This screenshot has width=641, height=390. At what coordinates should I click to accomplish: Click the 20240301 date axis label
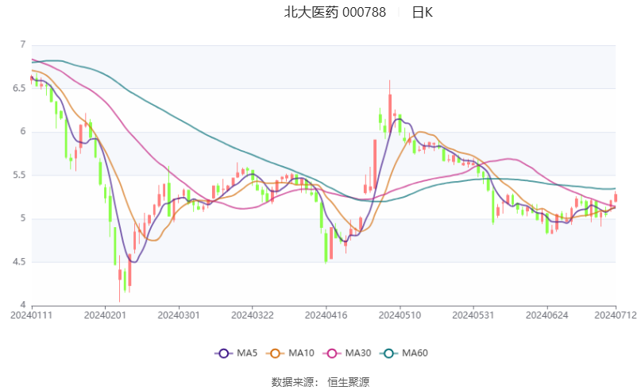179,315
